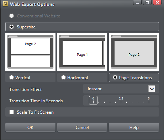Minimize the Web Export Options dialog

(x=137, y=2)
